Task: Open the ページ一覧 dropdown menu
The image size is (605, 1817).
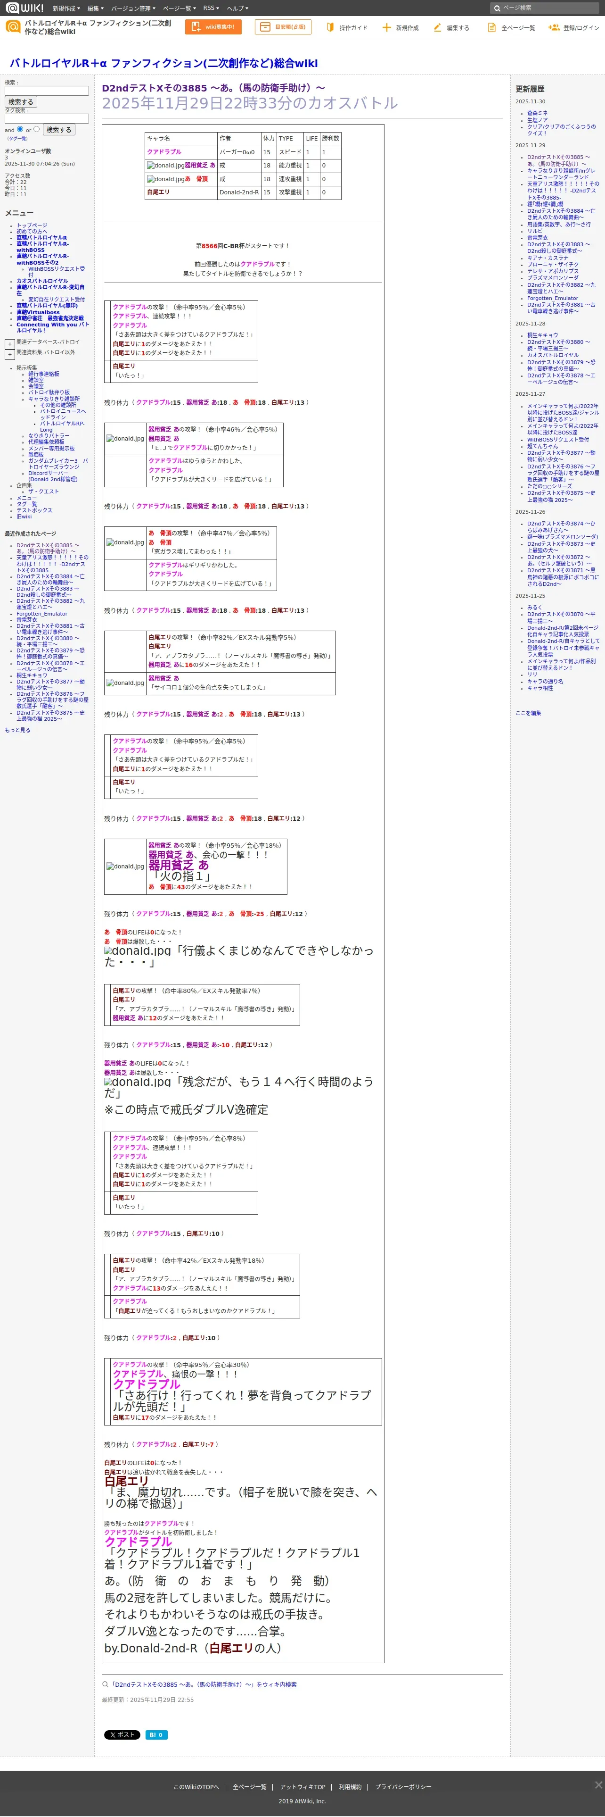Action: click(179, 8)
